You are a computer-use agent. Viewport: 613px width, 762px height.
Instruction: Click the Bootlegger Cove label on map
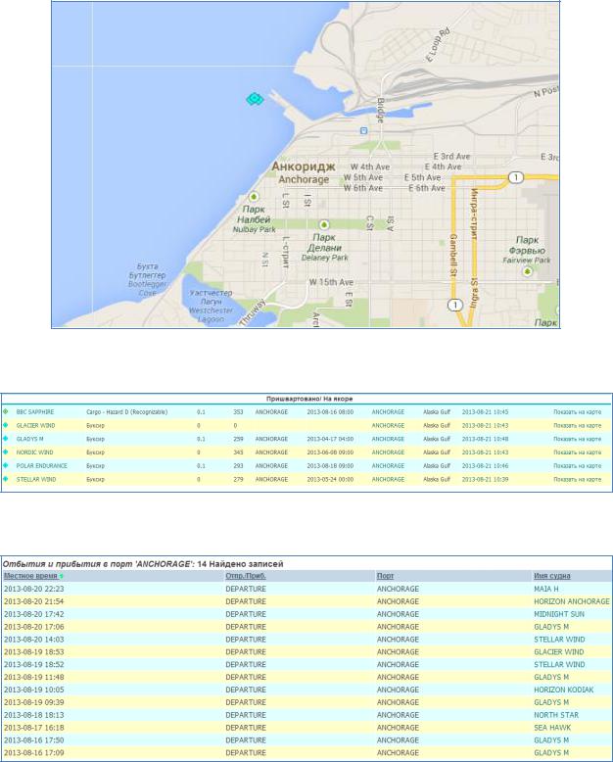(x=147, y=280)
